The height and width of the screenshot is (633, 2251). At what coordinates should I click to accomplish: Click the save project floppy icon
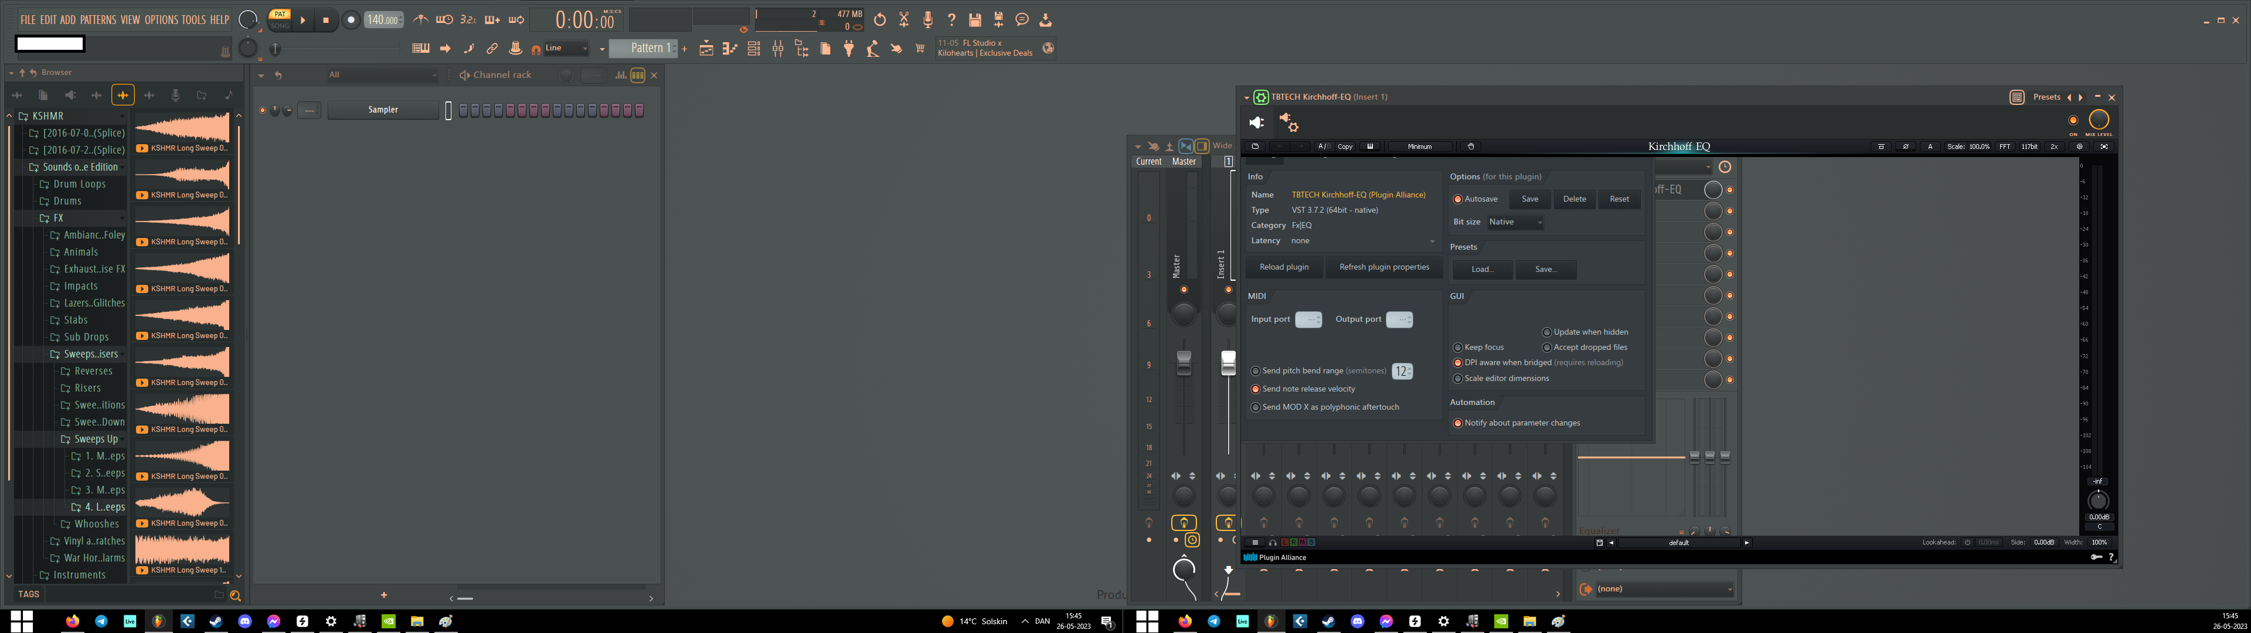click(975, 19)
